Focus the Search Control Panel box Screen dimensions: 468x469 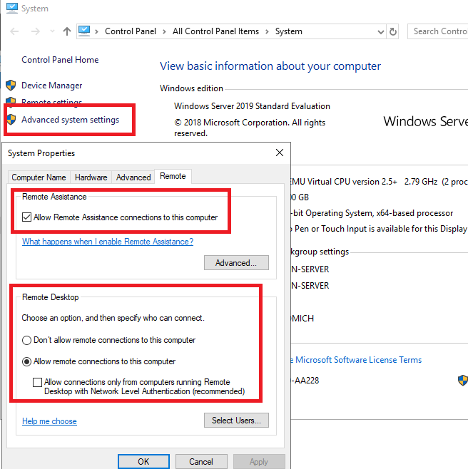click(438, 31)
